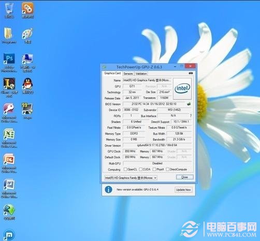Select the green arrow globe desktop icon
This screenshot has width=260, height=241.
coord(9,212)
